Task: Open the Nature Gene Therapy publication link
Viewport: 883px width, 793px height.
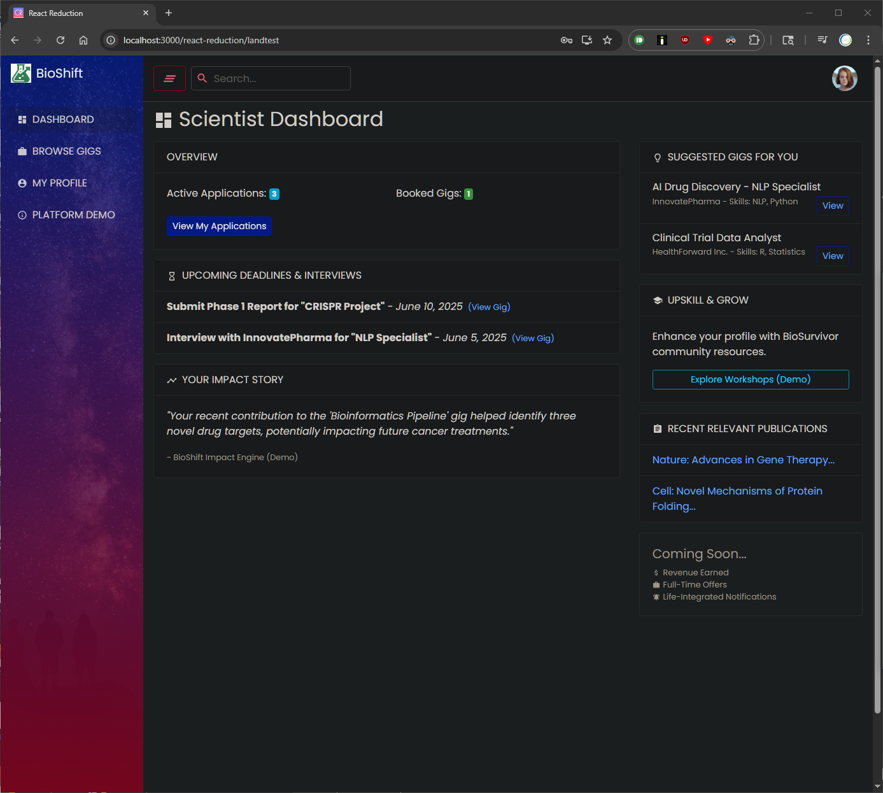Action: 743,460
